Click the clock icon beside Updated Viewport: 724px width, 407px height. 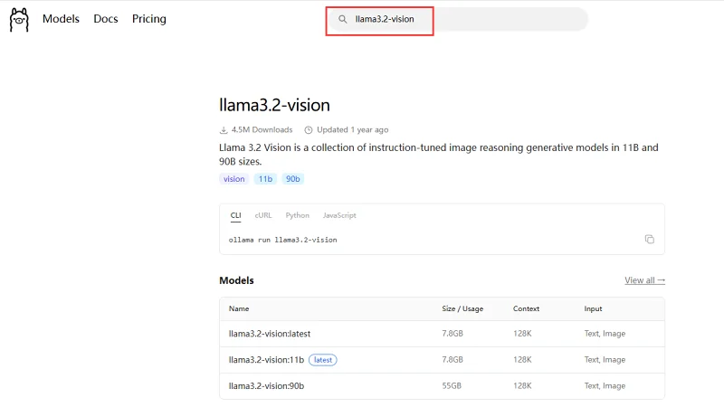tap(309, 130)
